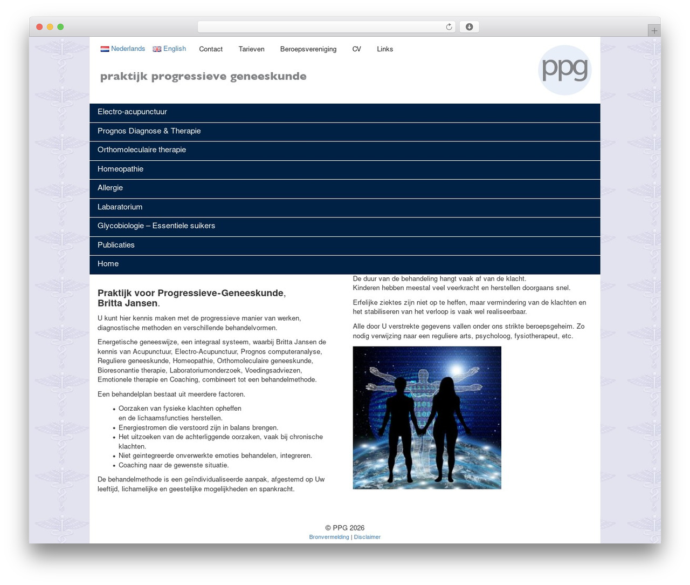Image resolution: width=690 pixels, height=585 pixels.
Task: Click the Home navigation item
Action: coord(345,264)
